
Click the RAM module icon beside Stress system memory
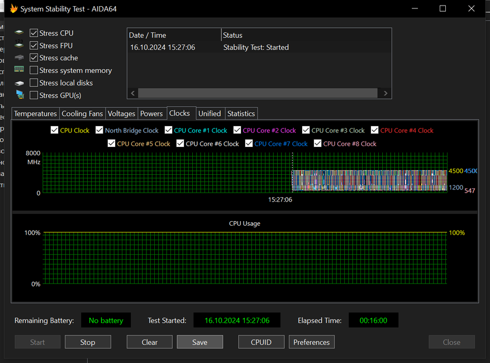point(20,70)
